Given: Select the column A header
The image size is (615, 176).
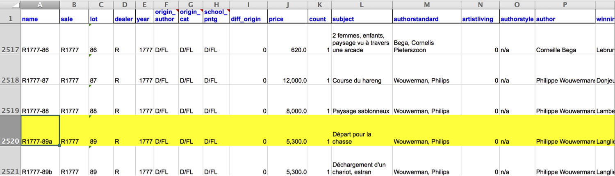Looking at the screenshot, I should [x=40, y=5].
